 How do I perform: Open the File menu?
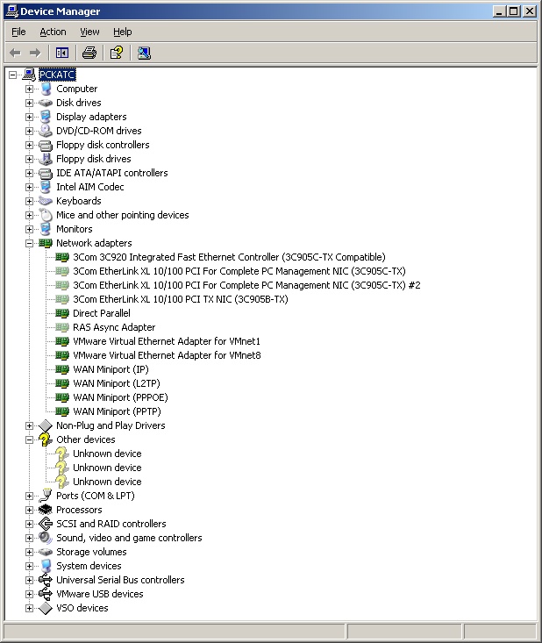tap(18, 32)
